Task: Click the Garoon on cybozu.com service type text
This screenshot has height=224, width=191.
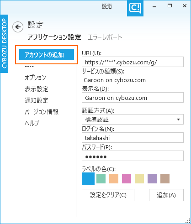Action: pyautogui.click(x=115, y=80)
